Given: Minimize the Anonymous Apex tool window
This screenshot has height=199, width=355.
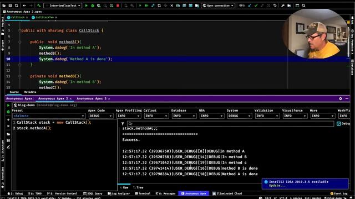Looking at the screenshot, I should 347,98.
